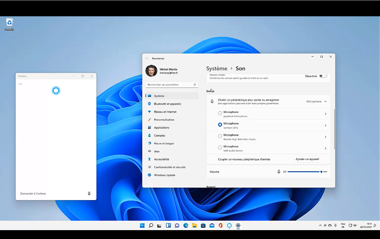Click the back arrow in Paramètres
The height and width of the screenshot is (239, 380).
click(147, 58)
